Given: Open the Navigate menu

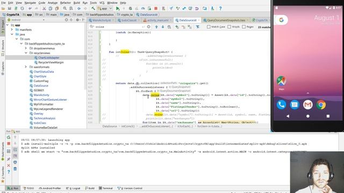Looking at the screenshot, I should click(30, 3).
